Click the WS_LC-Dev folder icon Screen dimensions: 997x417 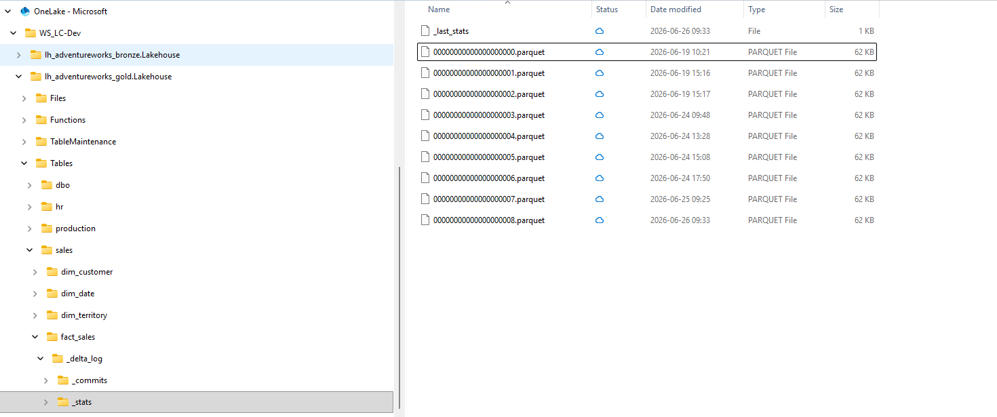[x=31, y=33]
